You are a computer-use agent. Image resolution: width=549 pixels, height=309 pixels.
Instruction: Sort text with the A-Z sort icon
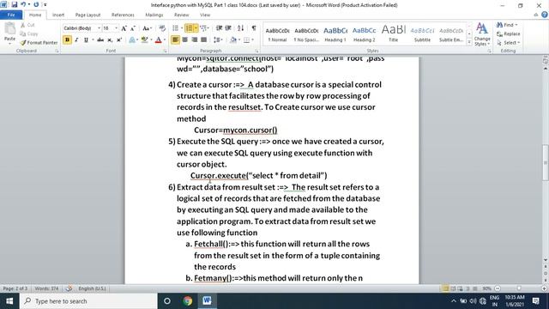coord(240,28)
